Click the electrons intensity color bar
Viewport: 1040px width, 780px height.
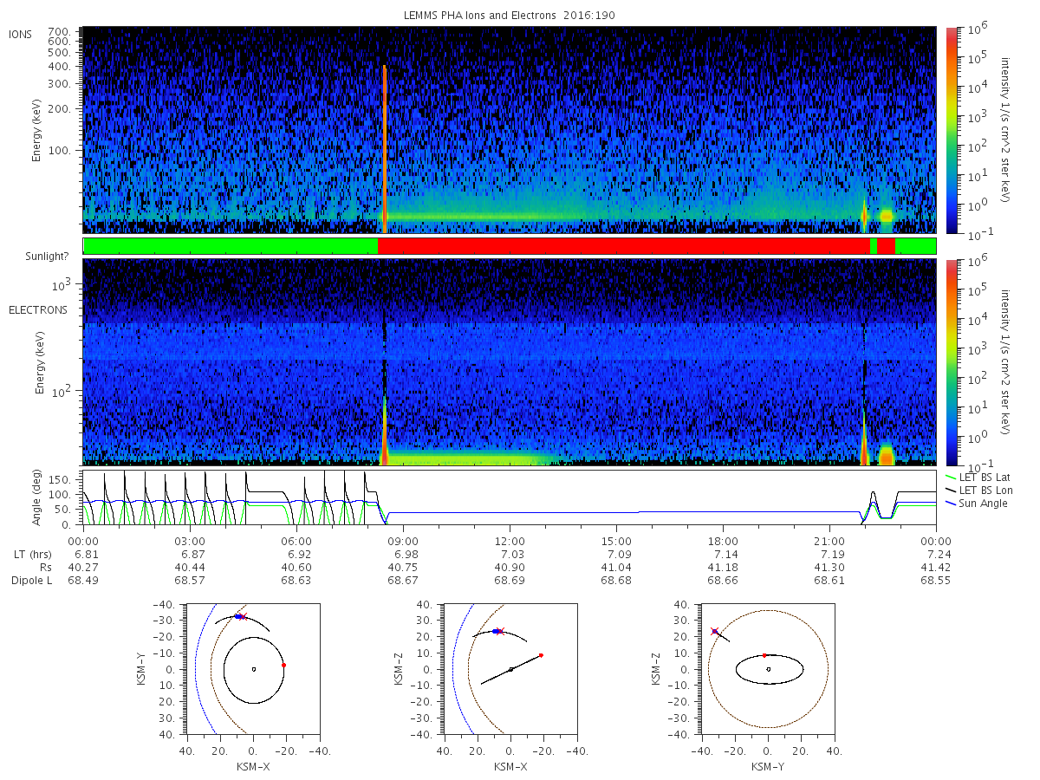pyautogui.click(x=952, y=362)
